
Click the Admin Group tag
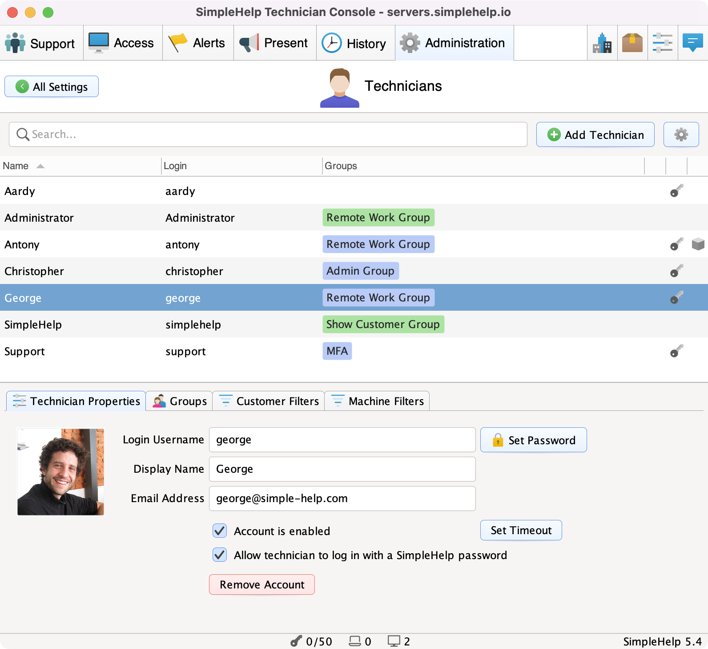coord(361,271)
